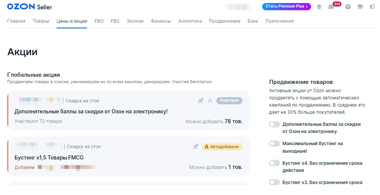
Task: Go to the 'Аналитика' tab
Action: tap(190, 21)
